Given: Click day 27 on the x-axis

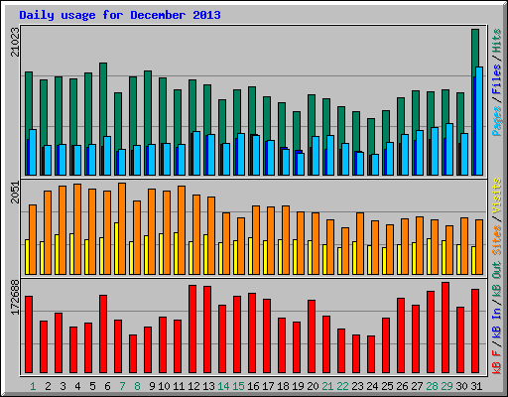Looking at the screenshot, I should 417,386.
